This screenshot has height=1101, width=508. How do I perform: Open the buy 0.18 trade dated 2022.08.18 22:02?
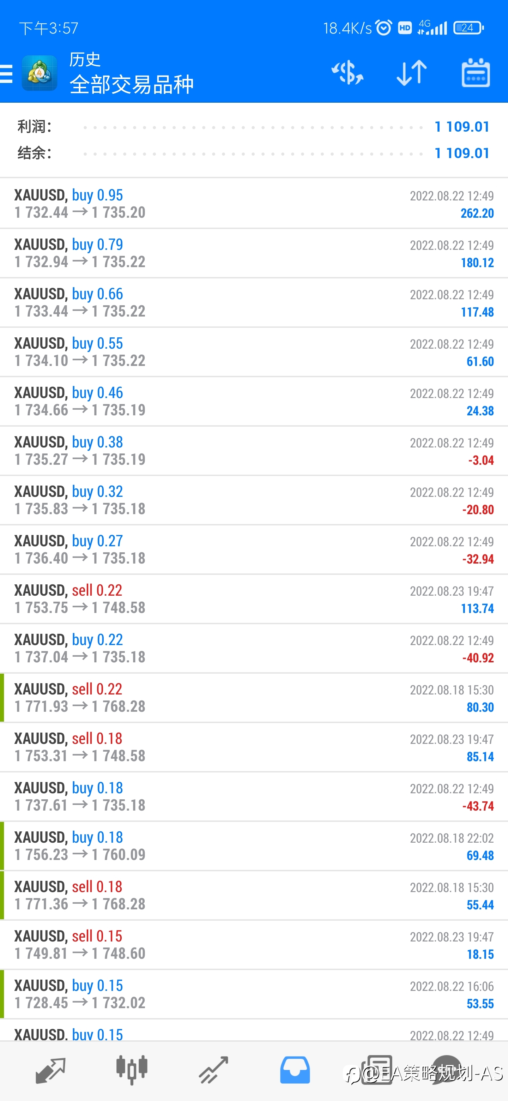[254, 846]
